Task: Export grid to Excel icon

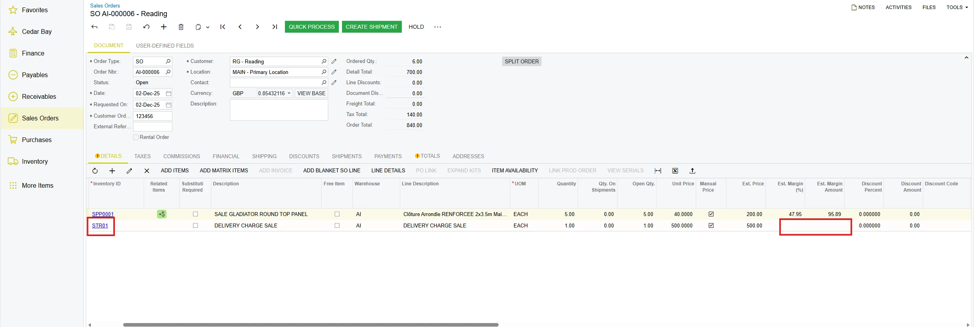Action: (675, 171)
